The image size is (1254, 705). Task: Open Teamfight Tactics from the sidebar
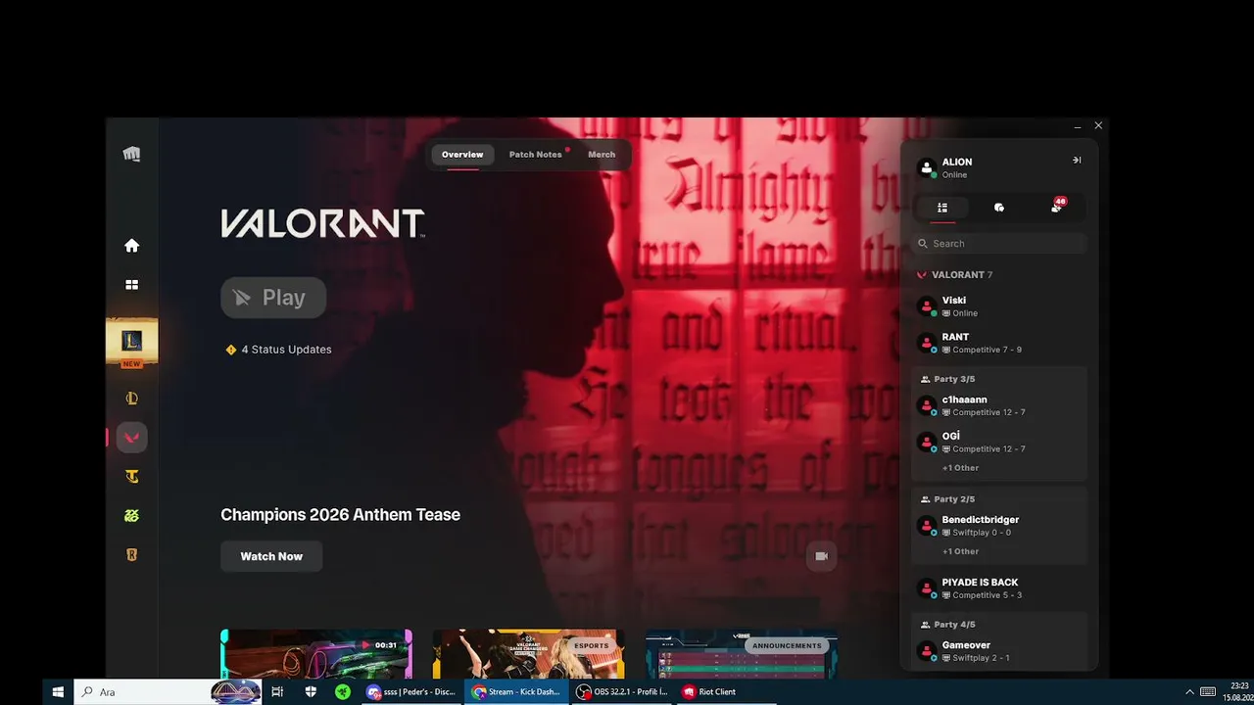[x=131, y=477]
